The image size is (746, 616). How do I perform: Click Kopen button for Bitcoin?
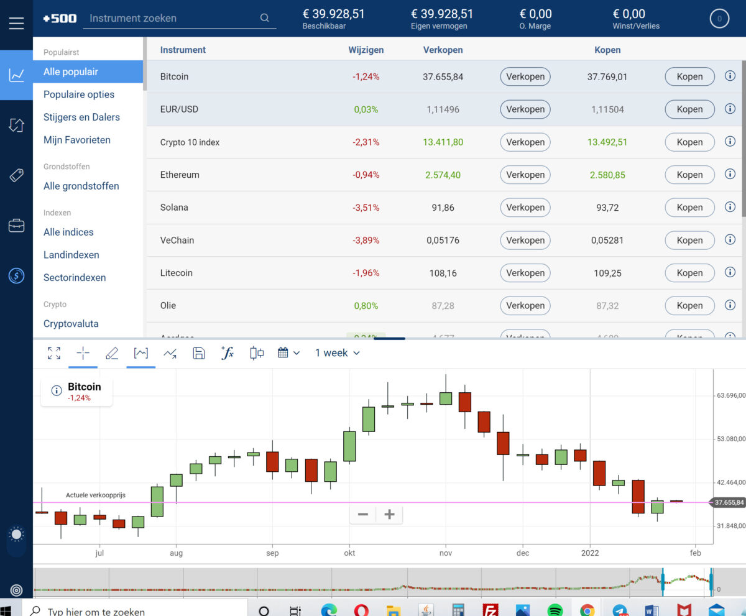tap(690, 76)
